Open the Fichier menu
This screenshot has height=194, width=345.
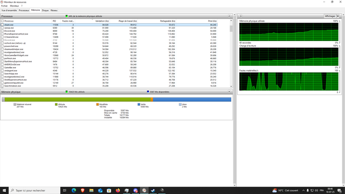point(4,6)
